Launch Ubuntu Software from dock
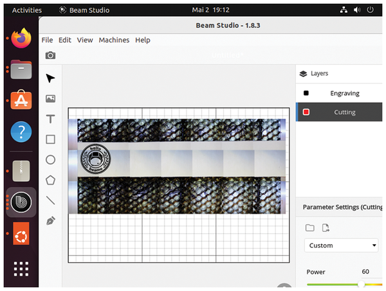 (x=21, y=100)
